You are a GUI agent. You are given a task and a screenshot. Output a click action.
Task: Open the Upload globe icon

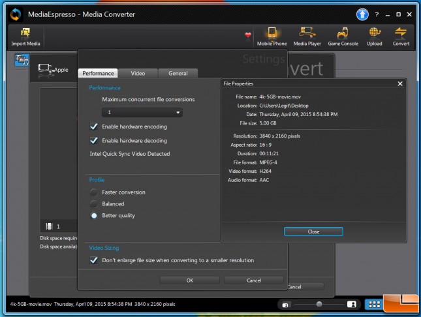pyautogui.click(x=374, y=37)
